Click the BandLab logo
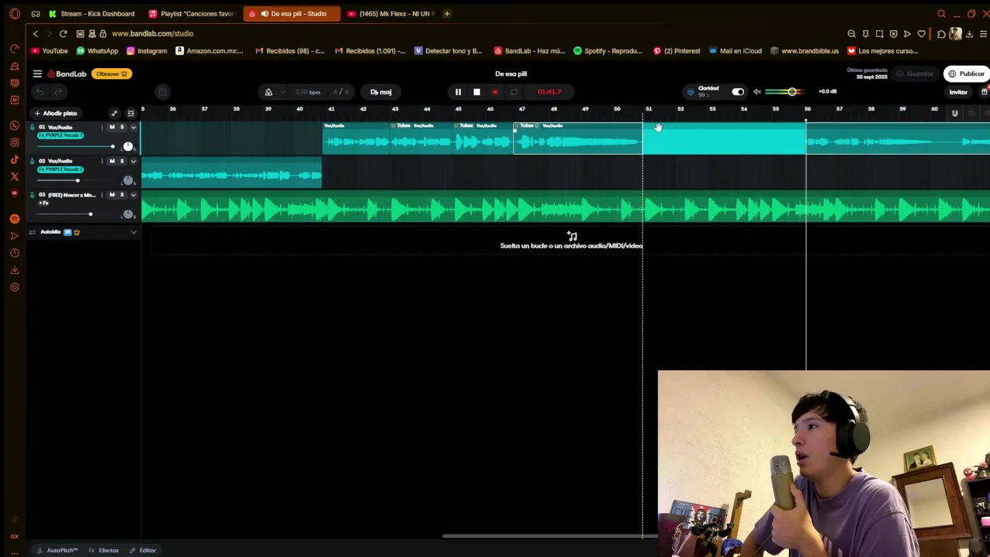Screen dimensions: 990x557 tap(67, 73)
